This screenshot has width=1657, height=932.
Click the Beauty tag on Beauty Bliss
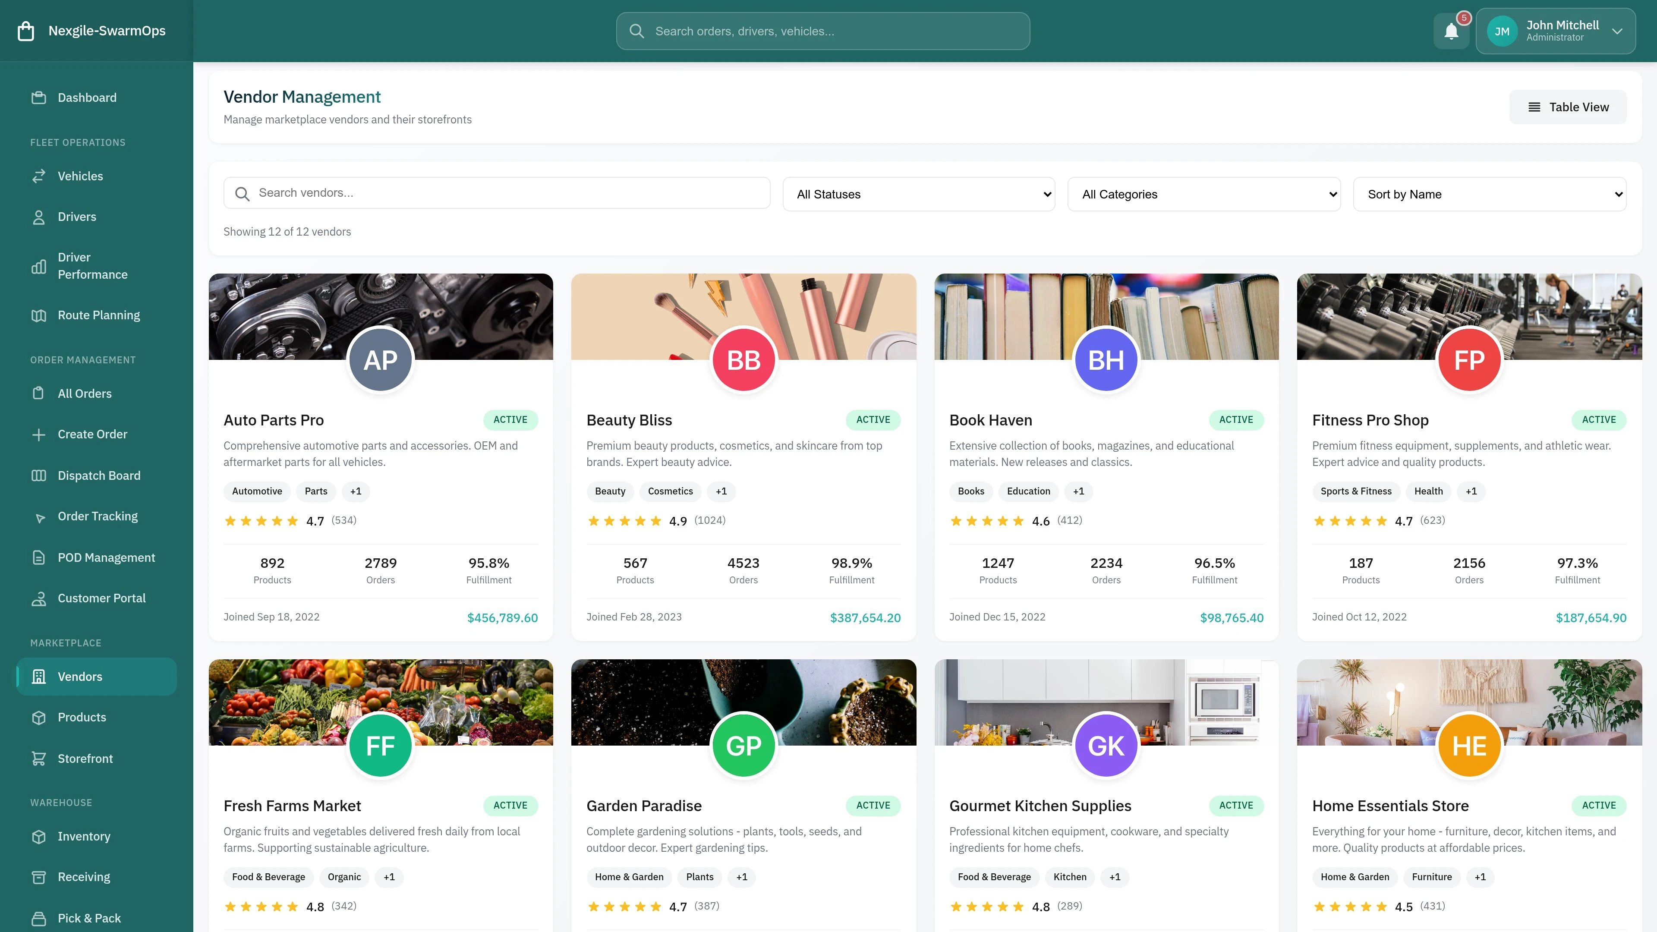[x=610, y=491]
